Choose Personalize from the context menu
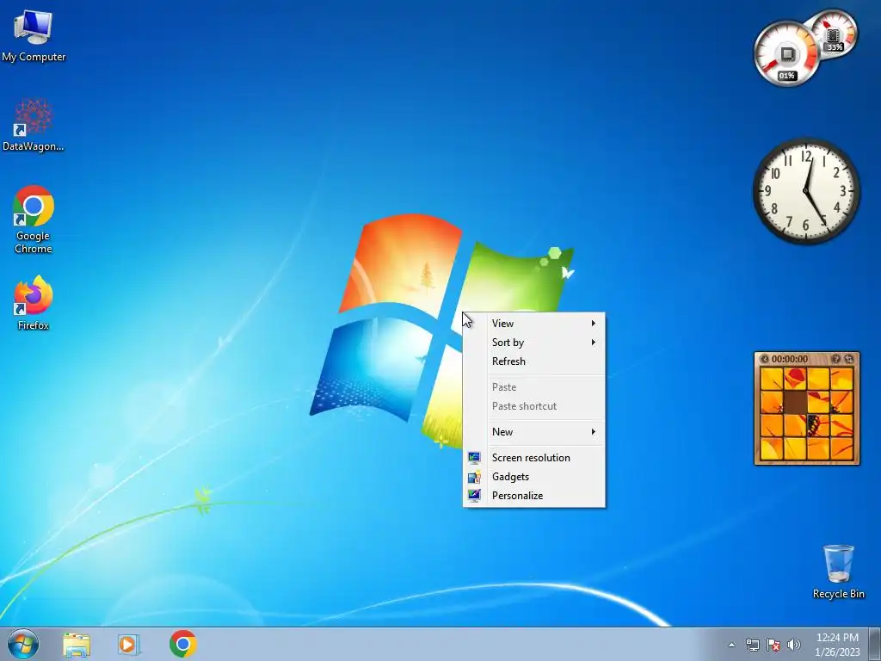The height and width of the screenshot is (661, 881). click(x=533, y=496)
